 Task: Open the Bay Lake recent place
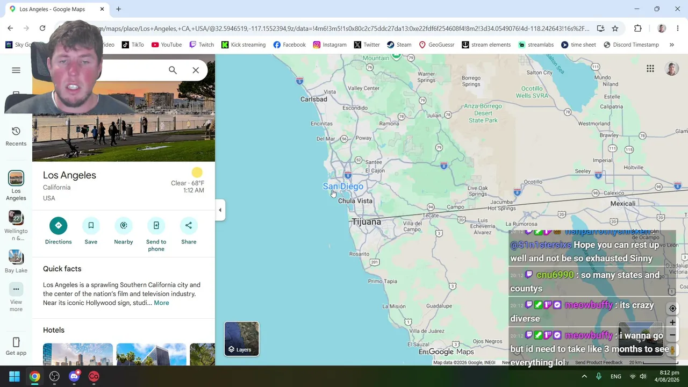16,262
